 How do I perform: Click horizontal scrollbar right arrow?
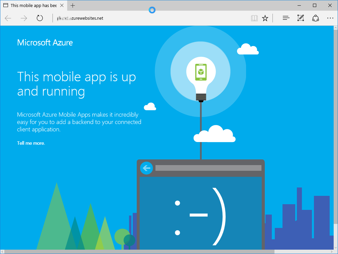click(332, 252)
